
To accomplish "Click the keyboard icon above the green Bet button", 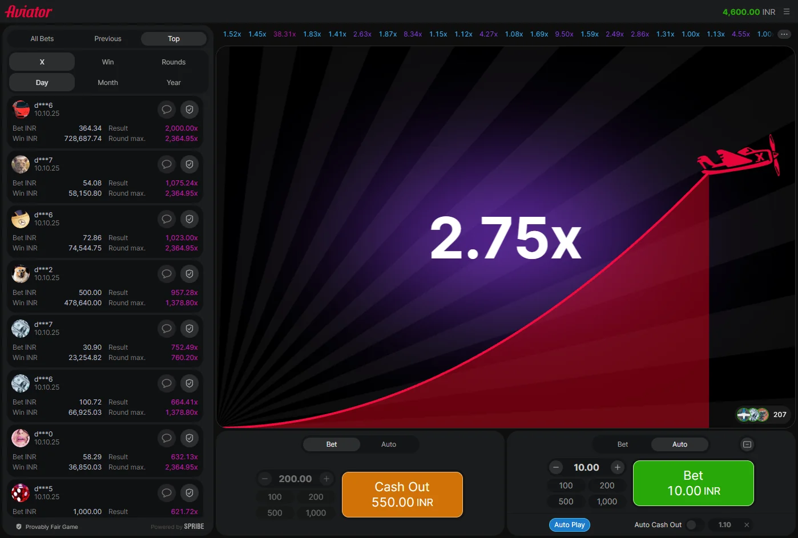I will [x=747, y=444].
